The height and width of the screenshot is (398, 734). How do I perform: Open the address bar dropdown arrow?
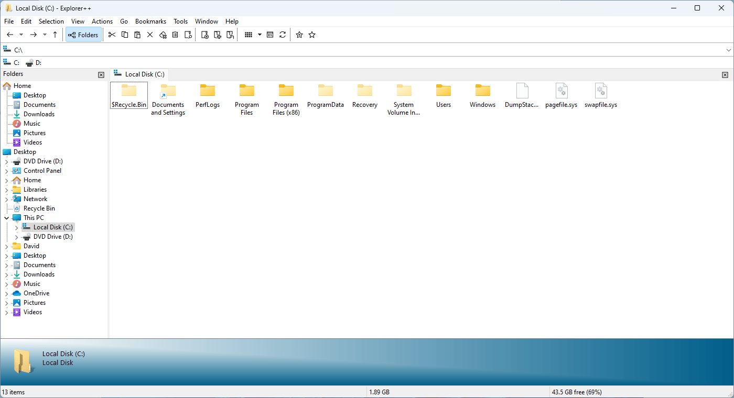(729, 49)
